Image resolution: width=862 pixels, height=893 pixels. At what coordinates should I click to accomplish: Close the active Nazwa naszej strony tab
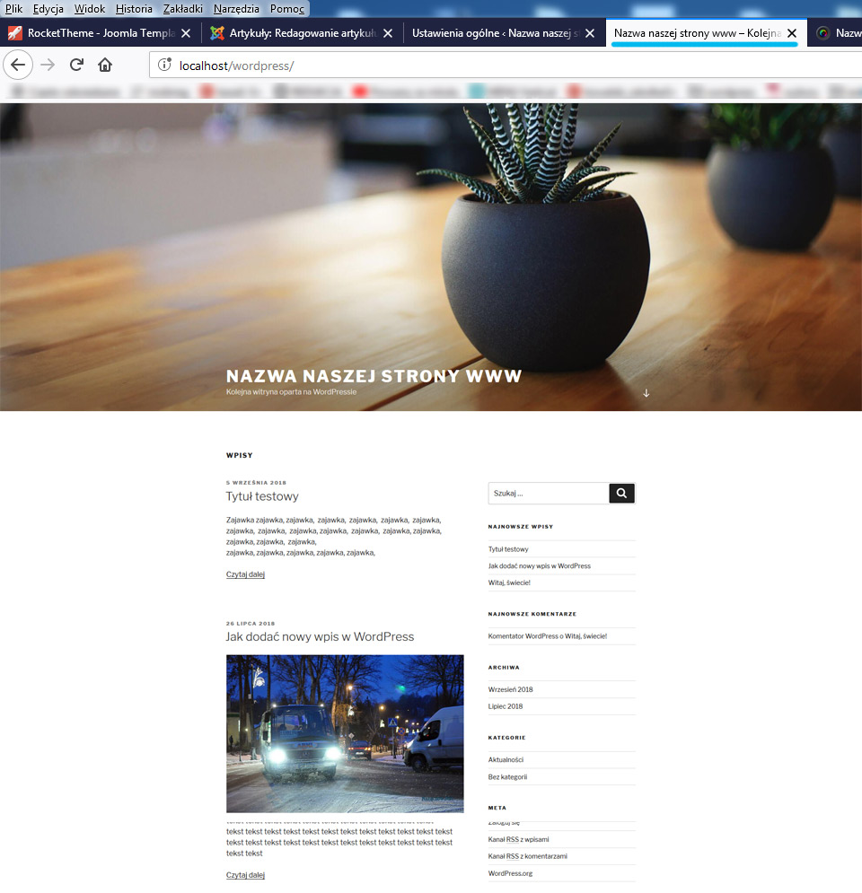click(x=792, y=33)
